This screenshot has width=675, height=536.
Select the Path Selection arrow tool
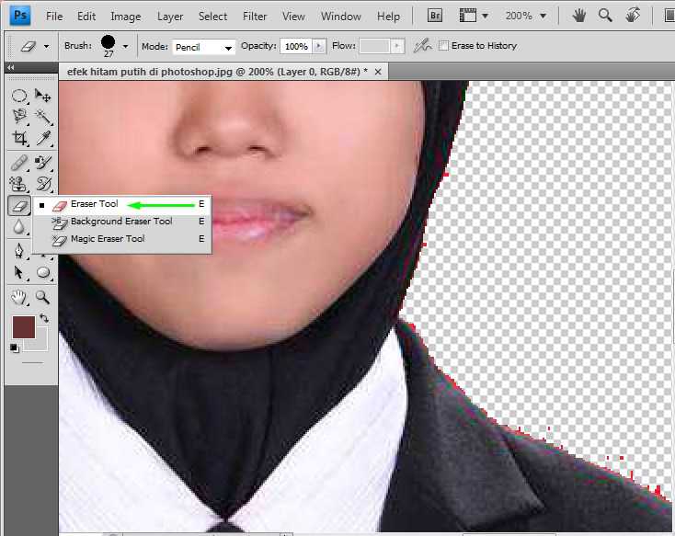click(x=19, y=272)
